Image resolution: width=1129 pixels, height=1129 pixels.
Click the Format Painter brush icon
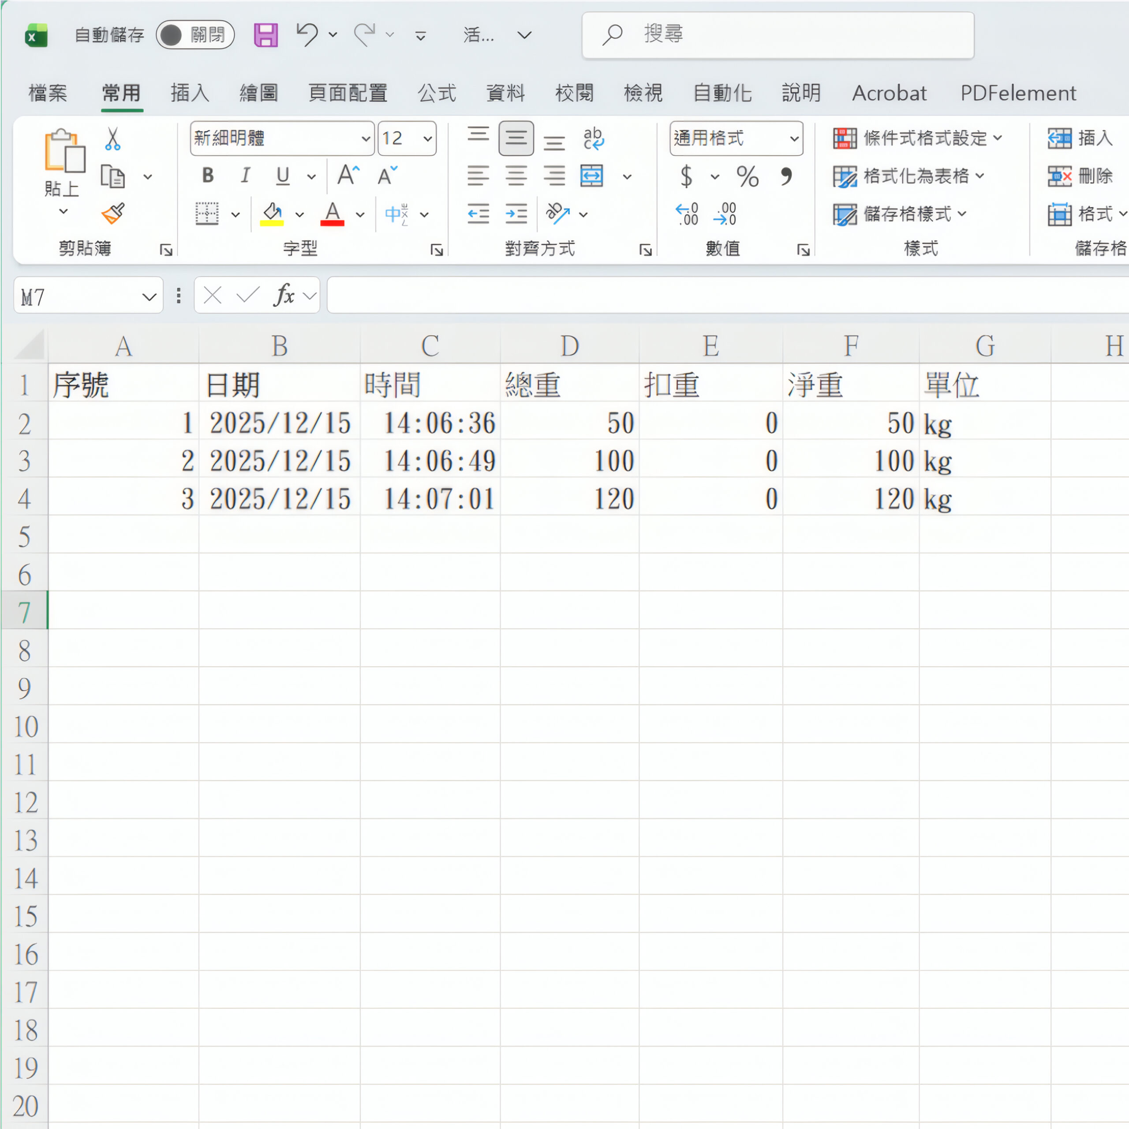coord(113,214)
